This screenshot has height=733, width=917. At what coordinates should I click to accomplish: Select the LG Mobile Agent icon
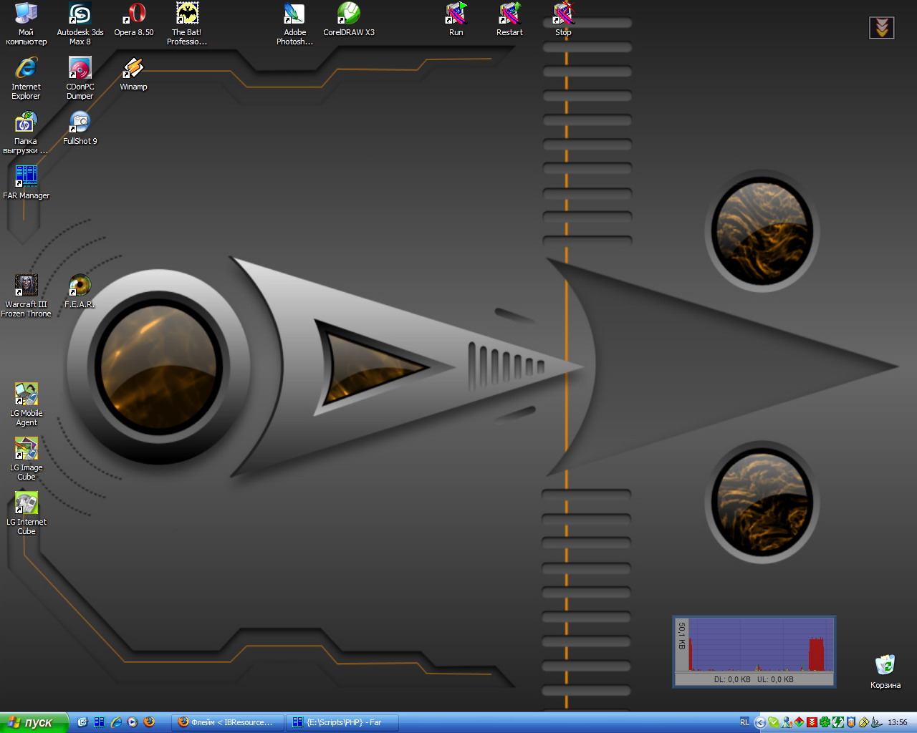26,395
